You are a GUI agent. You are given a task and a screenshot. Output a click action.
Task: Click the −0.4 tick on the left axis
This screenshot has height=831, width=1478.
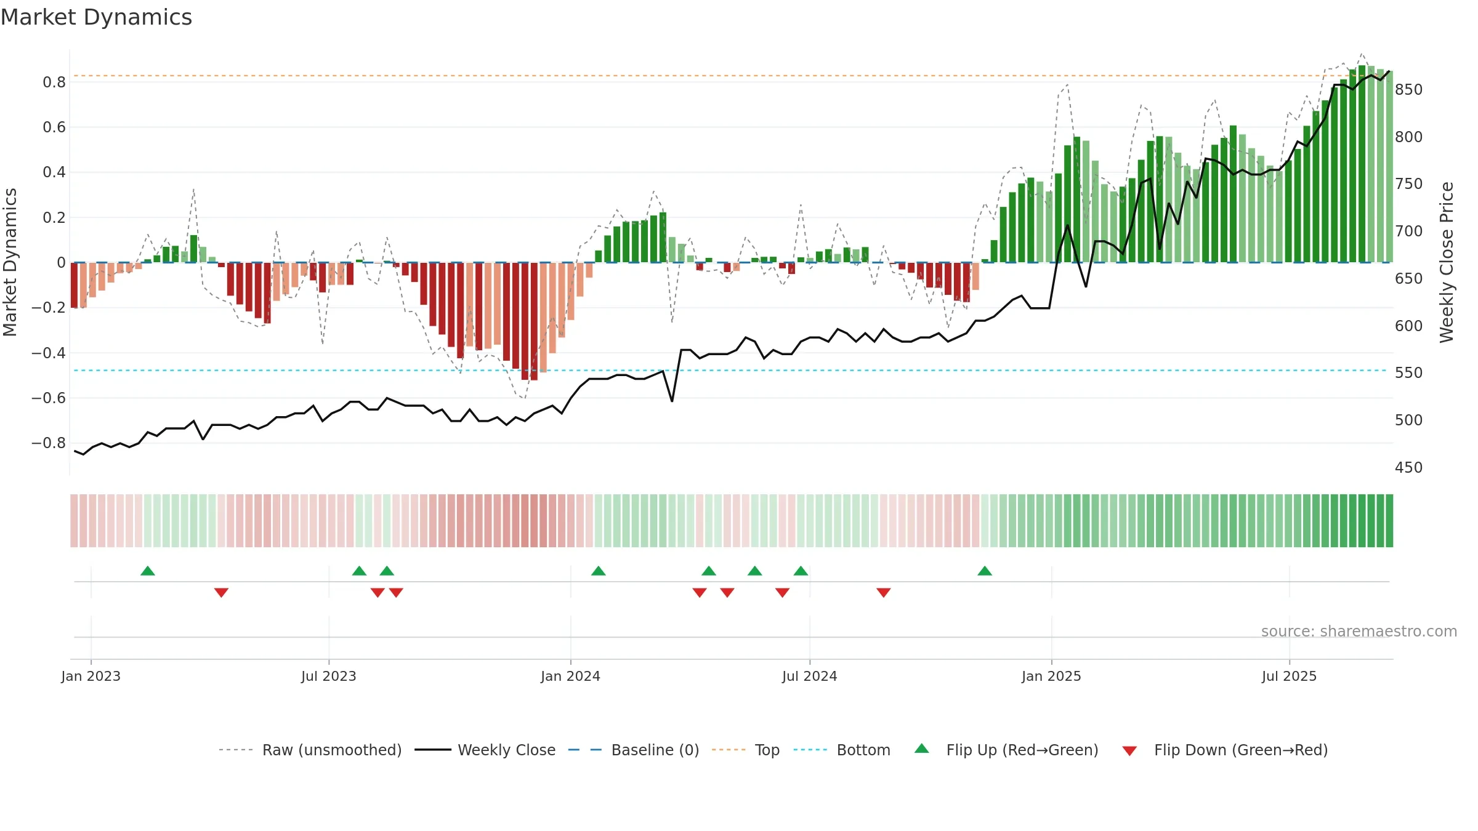pos(49,353)
